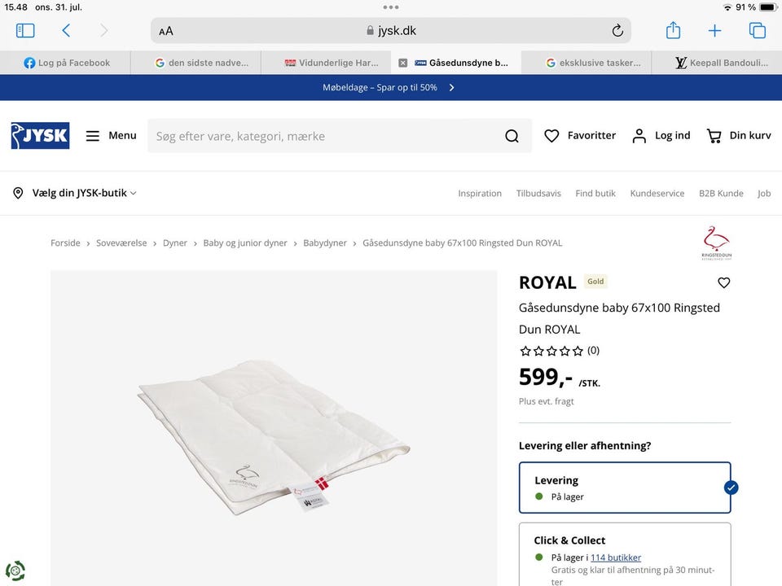Open the baby duvet product image
The height and width of the screenshot is (586, 782).
point(274,427)
